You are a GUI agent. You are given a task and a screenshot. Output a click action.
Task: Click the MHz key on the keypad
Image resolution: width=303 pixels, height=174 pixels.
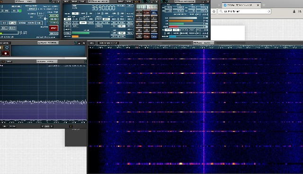click(154, 13)
